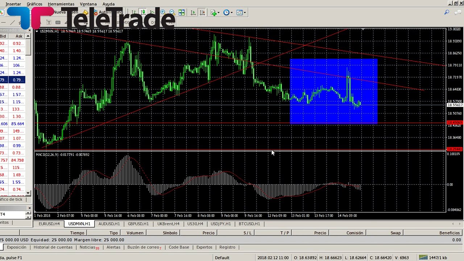Screen dimensions: 464x261
Task: Expand the indicators dropdown arrow
Action: point(219,13)
